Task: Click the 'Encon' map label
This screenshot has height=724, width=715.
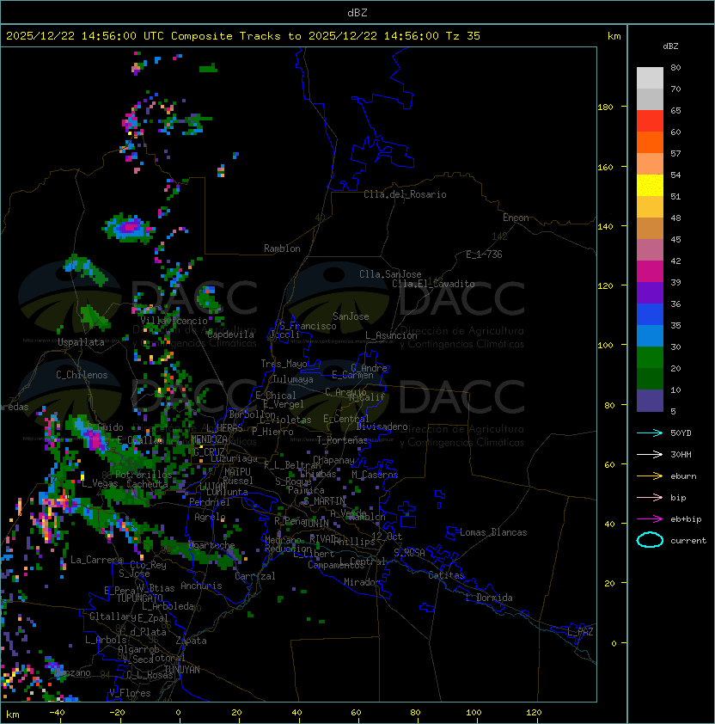Action: pyautogui.click(x=516, y=218)
